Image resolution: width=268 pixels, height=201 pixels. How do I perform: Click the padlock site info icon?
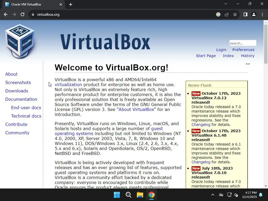(33, 15)
